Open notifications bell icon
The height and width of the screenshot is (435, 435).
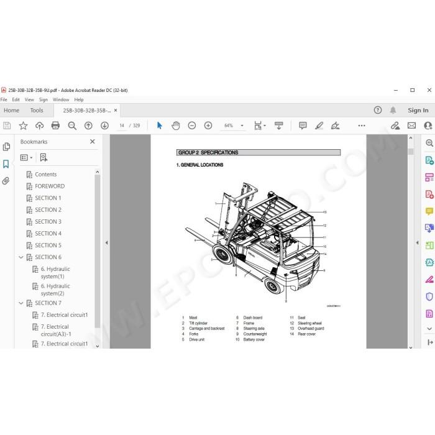tap(393, 110)
